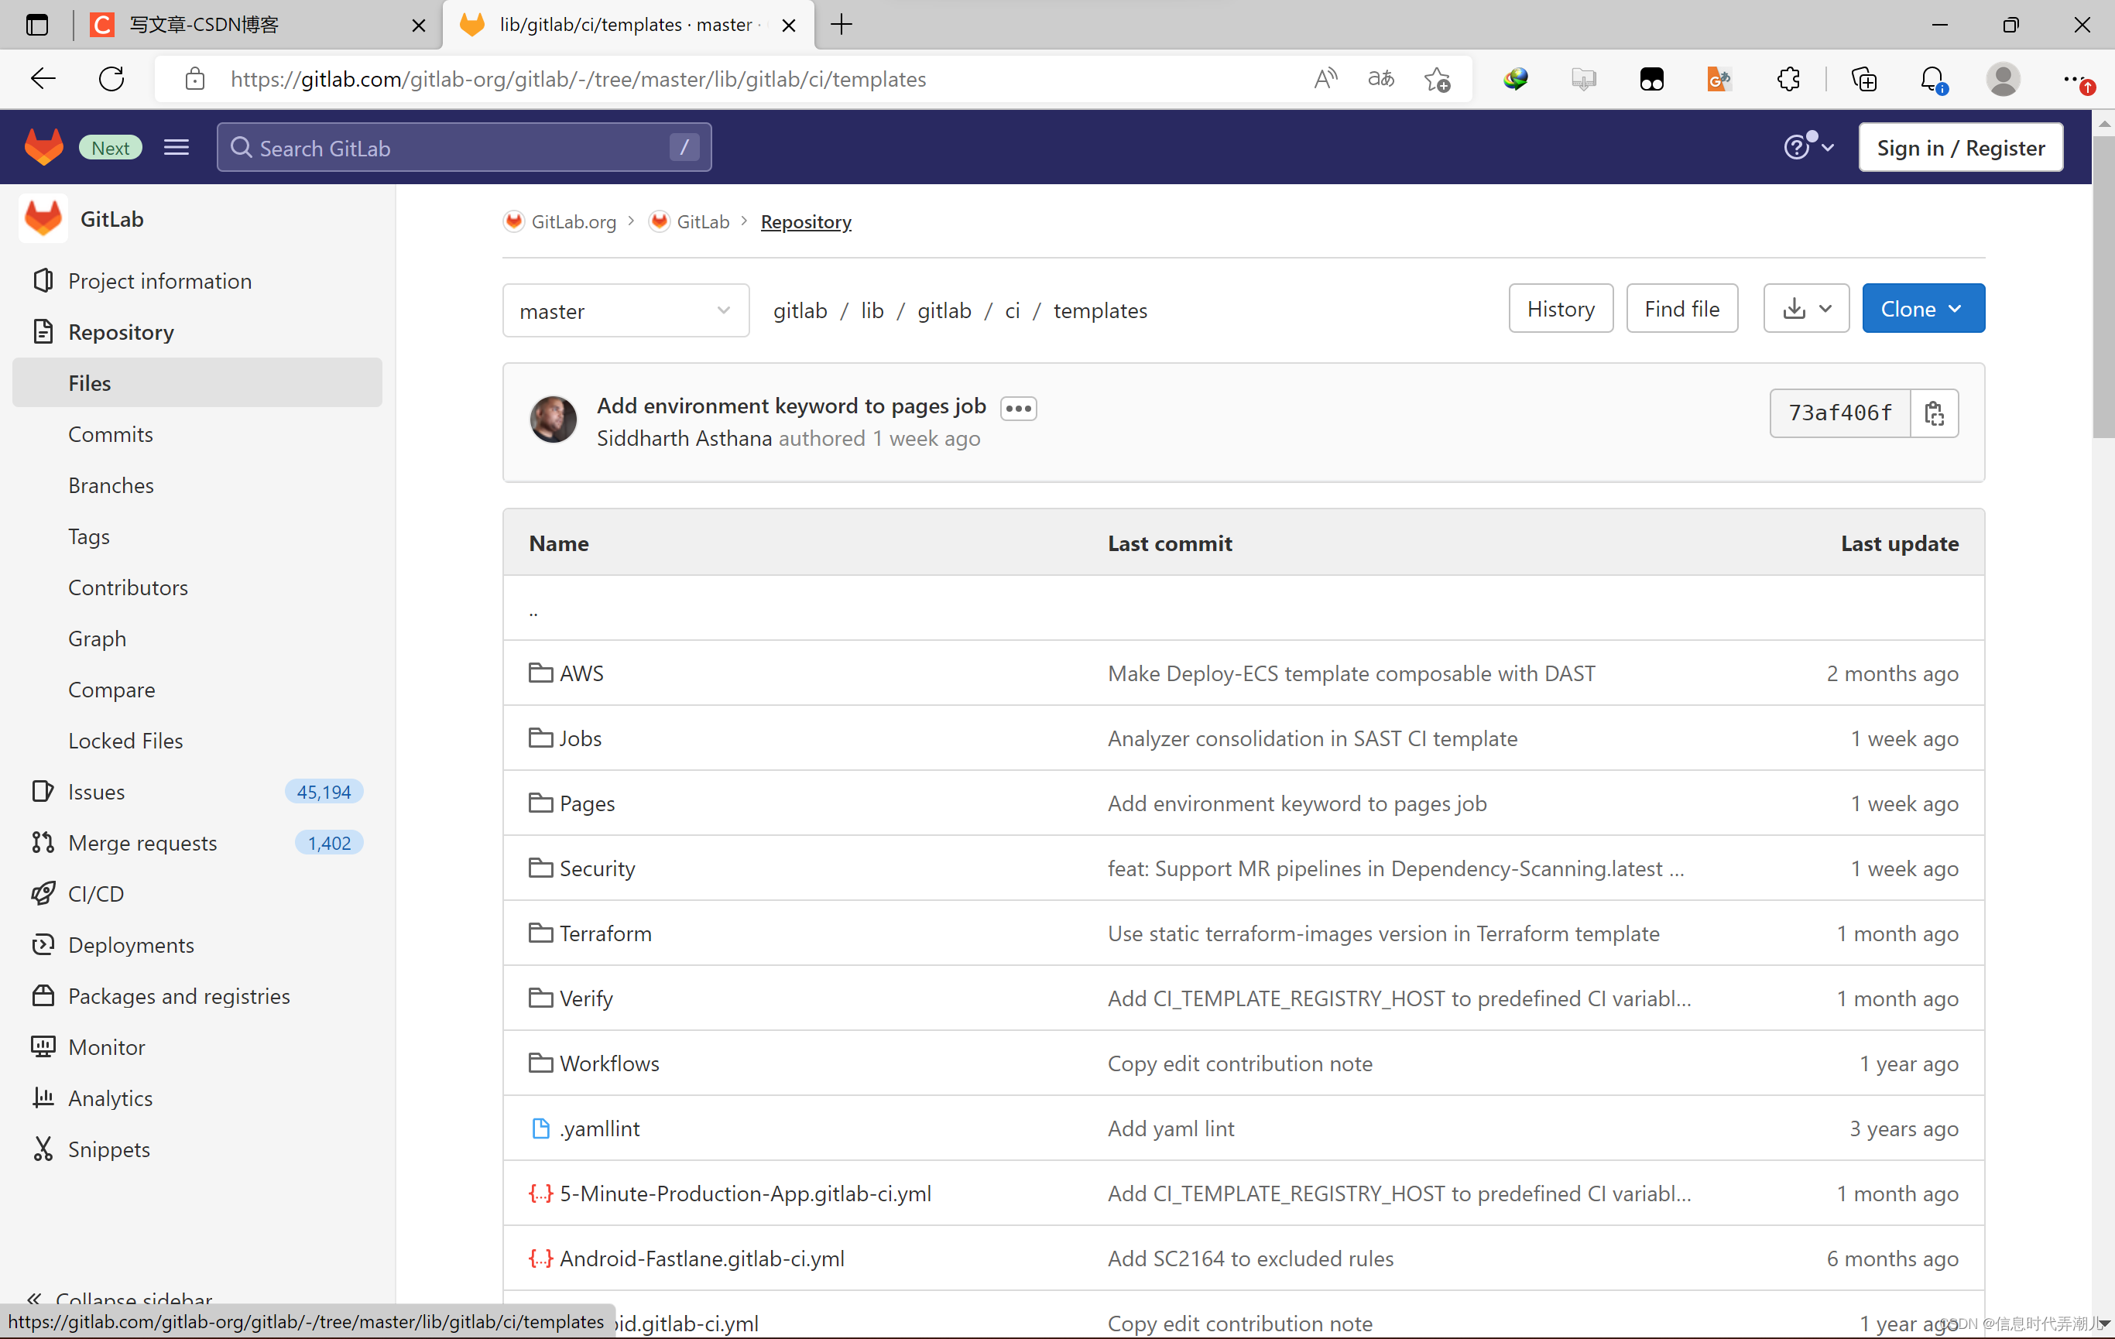The height and width of the screenshot is (1339, 2115).
Task: Toggle search bar with slash command
Action: tap(683, 148)
